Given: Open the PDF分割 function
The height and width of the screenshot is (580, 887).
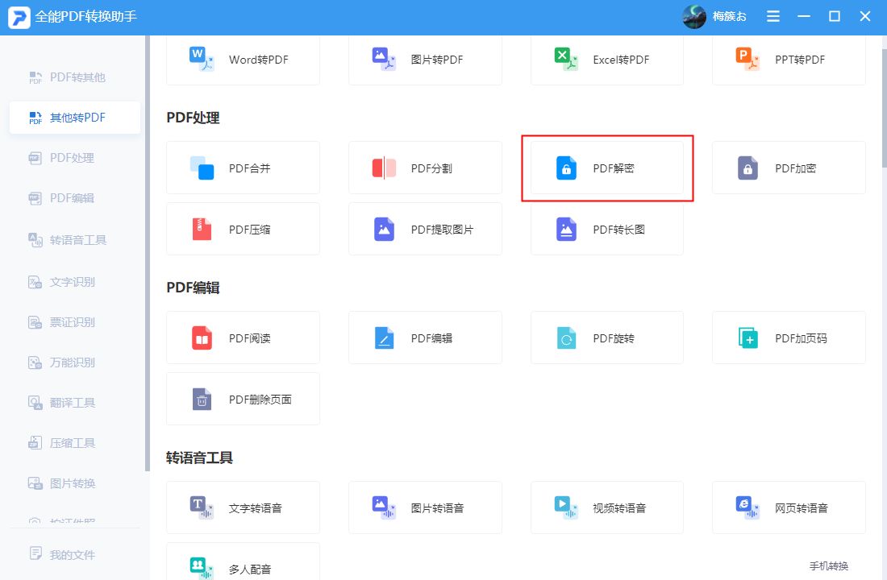Looking at the screenshot, I should tap(425, 168).
